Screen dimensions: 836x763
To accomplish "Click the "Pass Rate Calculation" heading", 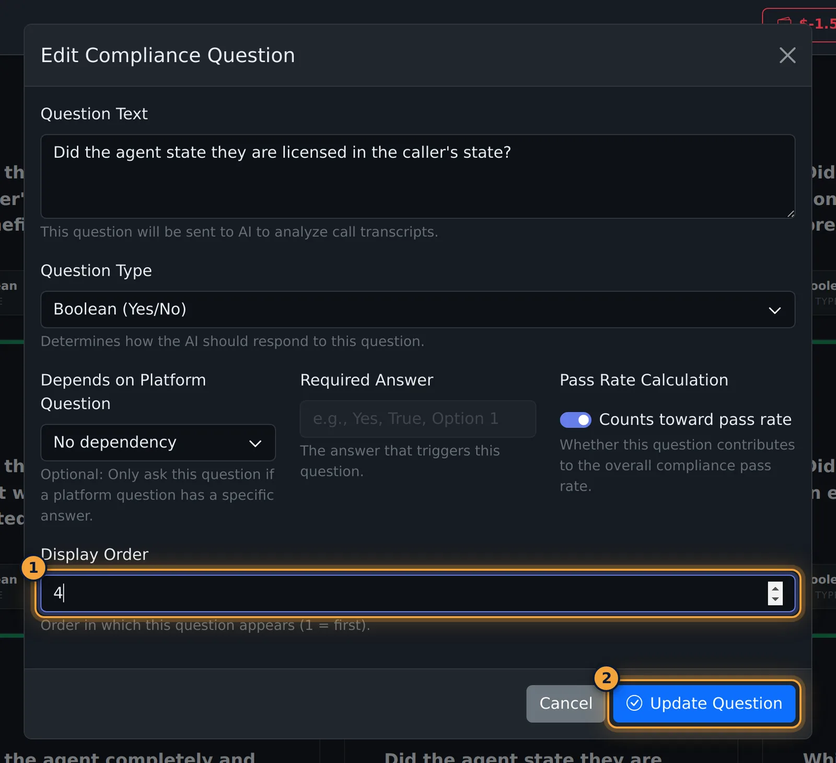I will (644, 380).
